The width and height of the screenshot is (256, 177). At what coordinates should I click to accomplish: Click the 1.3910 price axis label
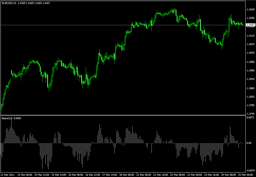[251, 79]
